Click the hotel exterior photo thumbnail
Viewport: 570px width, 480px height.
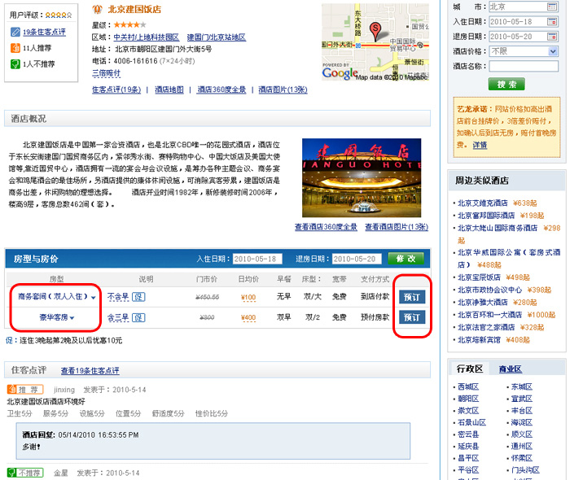362,178
